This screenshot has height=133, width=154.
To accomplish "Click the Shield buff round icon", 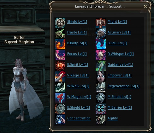I will point(60,23).
